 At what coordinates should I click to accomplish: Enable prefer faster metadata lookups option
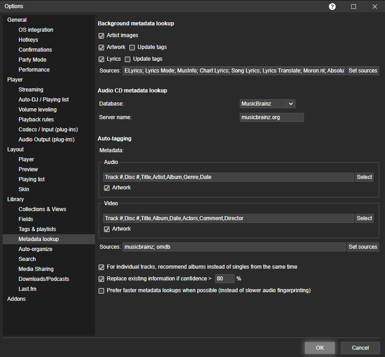point(101,290)
